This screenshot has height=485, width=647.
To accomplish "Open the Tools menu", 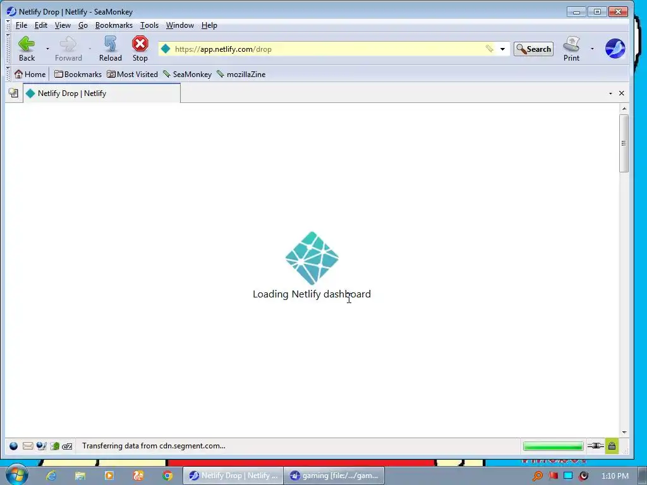I will pyautogui.click(x=149, y=25).
